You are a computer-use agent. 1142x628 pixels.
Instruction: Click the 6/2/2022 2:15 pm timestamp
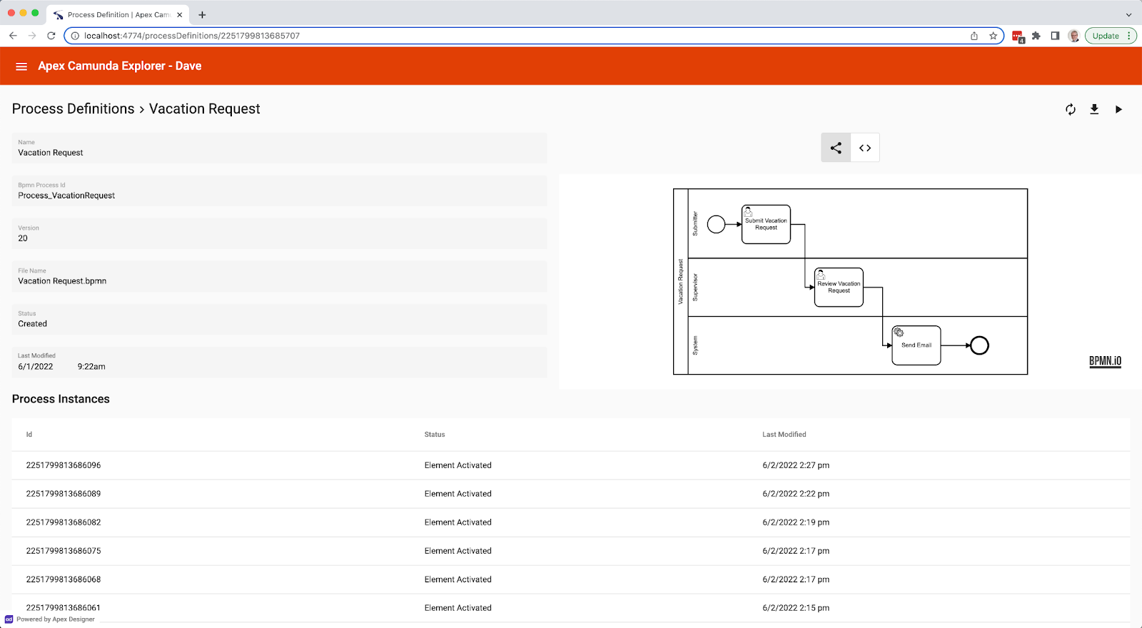click(x=796, y=608)
